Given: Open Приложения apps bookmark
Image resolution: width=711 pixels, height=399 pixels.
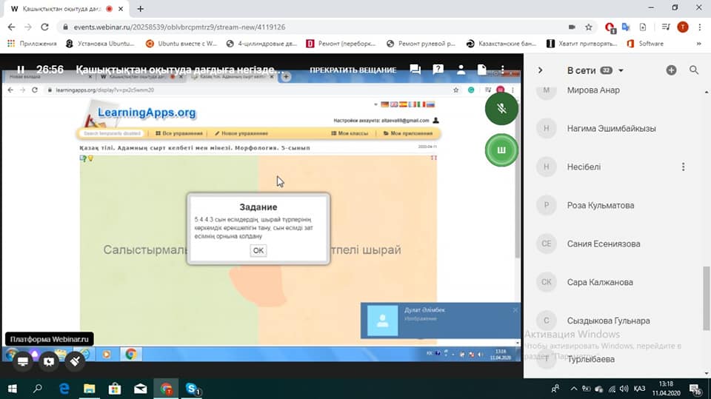Looking at the screenshot, I should (32, 44).
